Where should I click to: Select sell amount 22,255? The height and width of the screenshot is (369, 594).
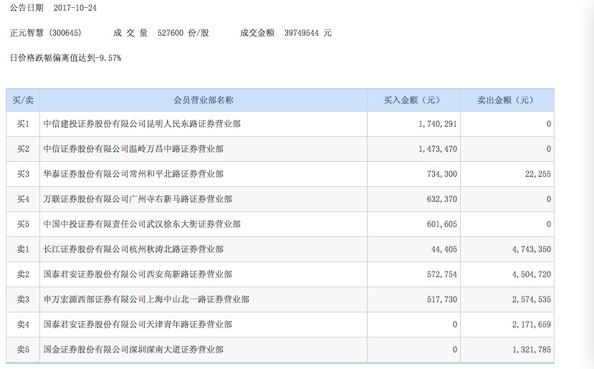point(538,174)
